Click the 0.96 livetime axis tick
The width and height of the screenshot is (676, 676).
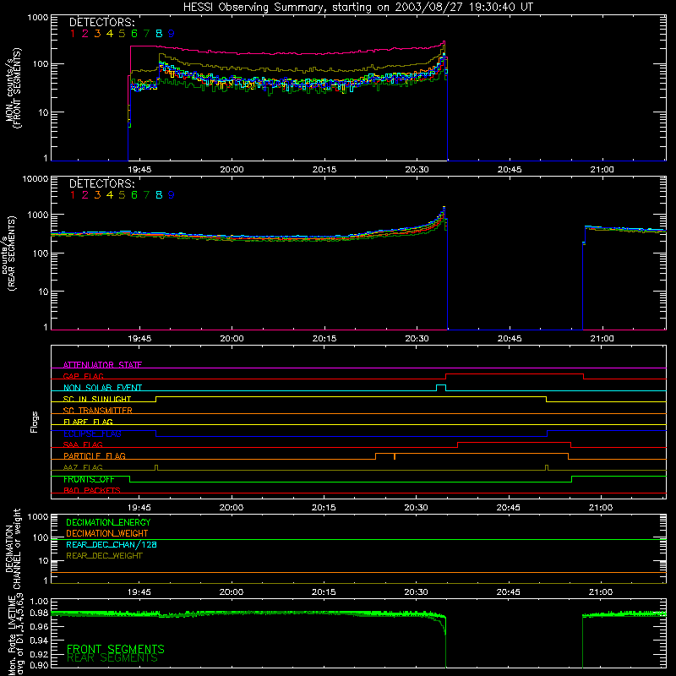39,626
